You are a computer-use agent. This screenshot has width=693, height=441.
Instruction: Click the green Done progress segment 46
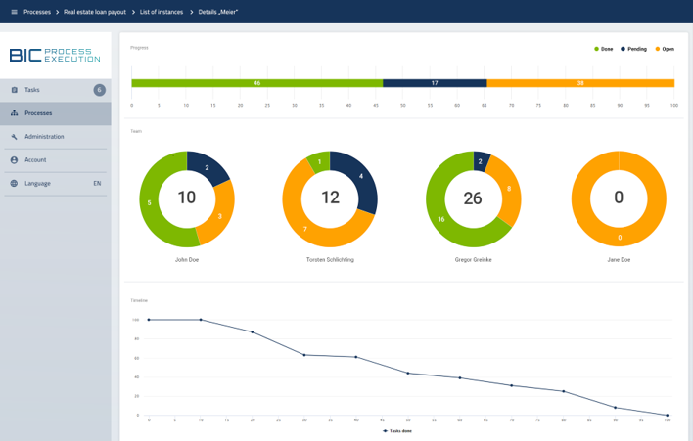256,83
